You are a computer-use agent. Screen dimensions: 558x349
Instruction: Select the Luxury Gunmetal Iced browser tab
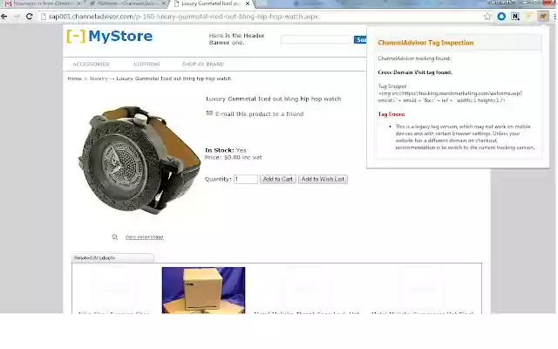pos(211,3)
